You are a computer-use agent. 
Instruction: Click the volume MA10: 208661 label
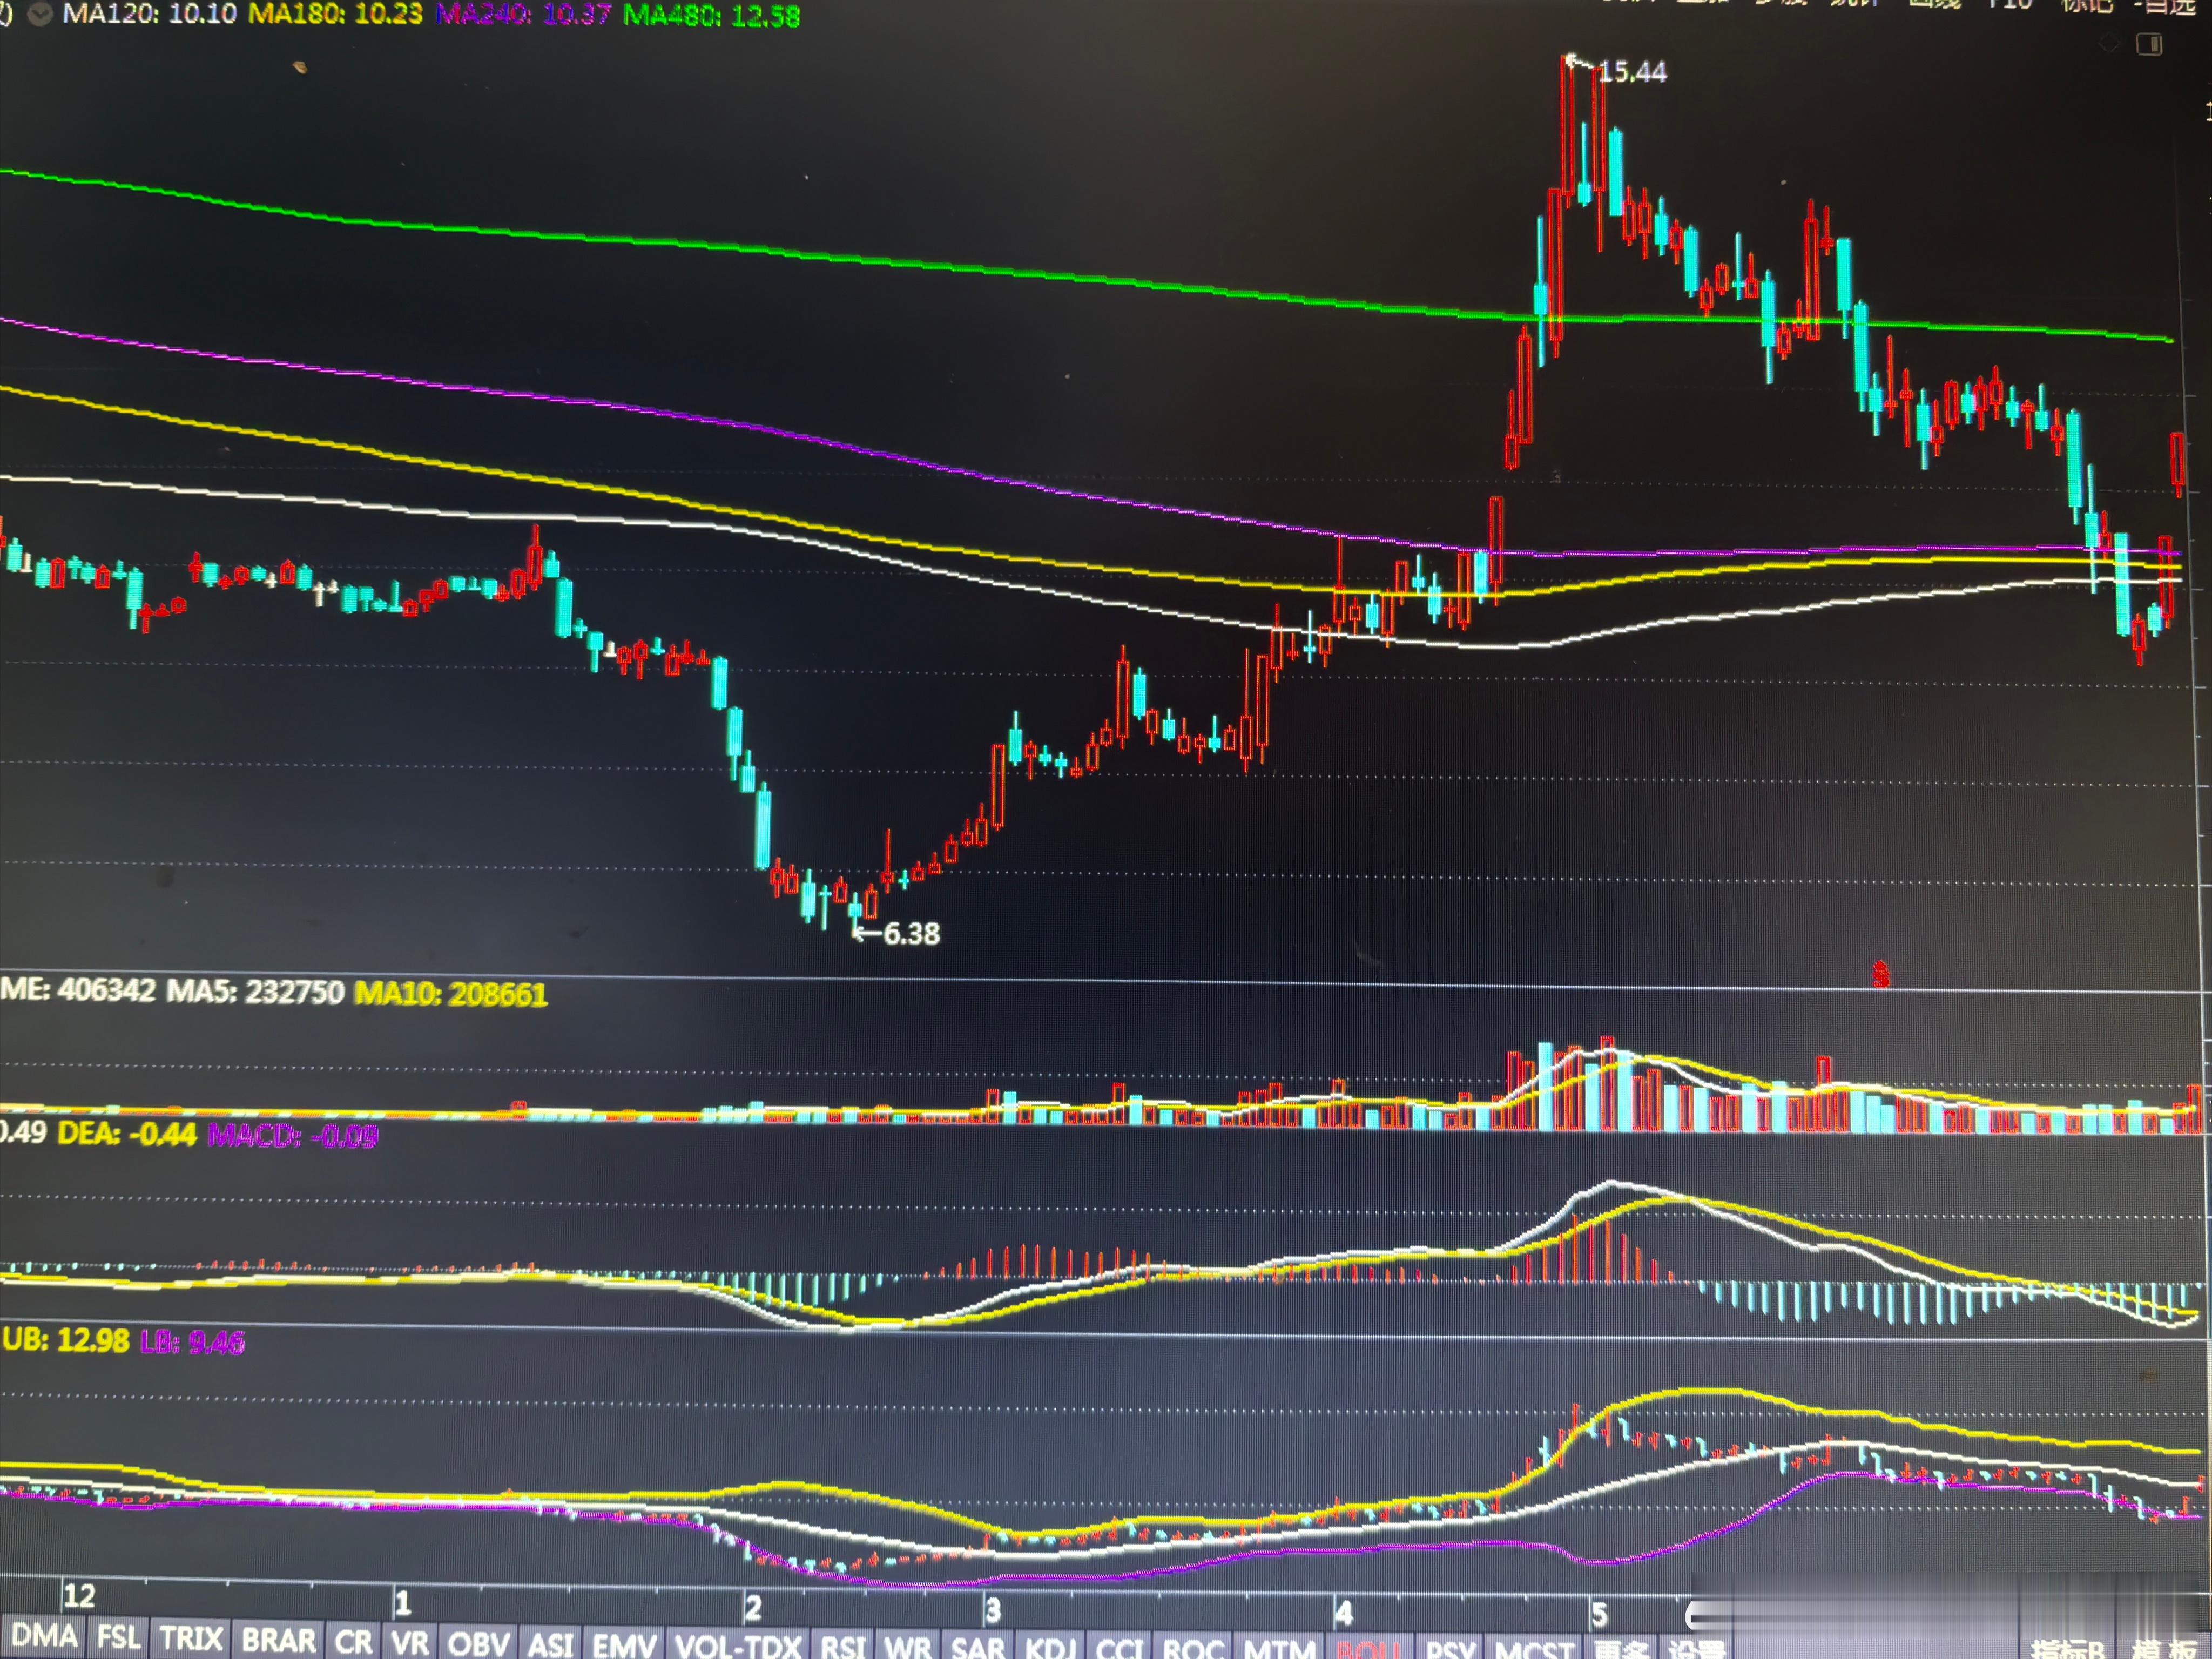(x=451, y=994)
